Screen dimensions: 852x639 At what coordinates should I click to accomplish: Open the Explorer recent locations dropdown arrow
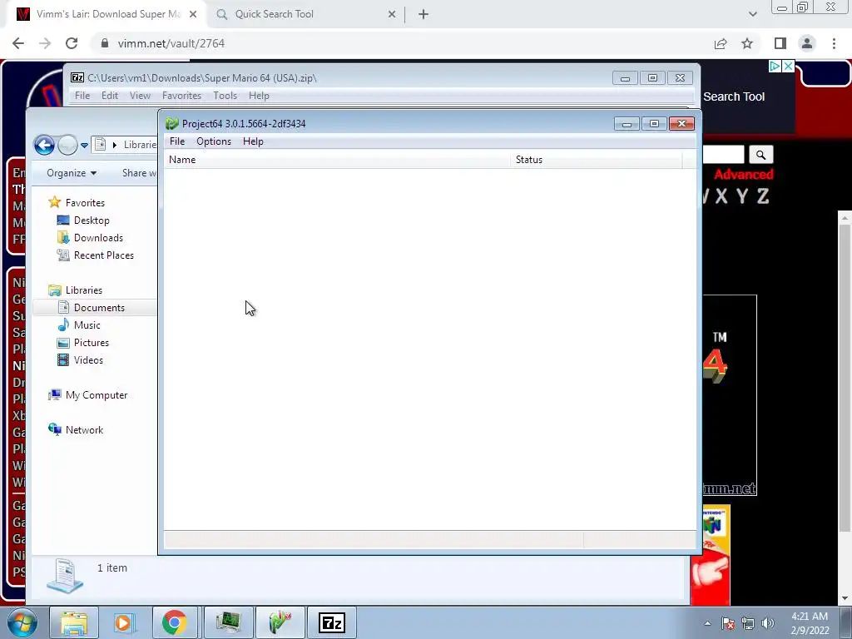pyautogui.click(x=84, y=146)
